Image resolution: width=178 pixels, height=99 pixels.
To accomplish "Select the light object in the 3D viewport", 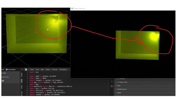I will 56,21.
